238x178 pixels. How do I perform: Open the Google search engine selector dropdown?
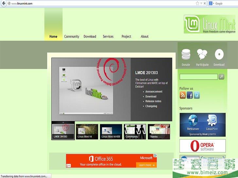coord(212,3)
